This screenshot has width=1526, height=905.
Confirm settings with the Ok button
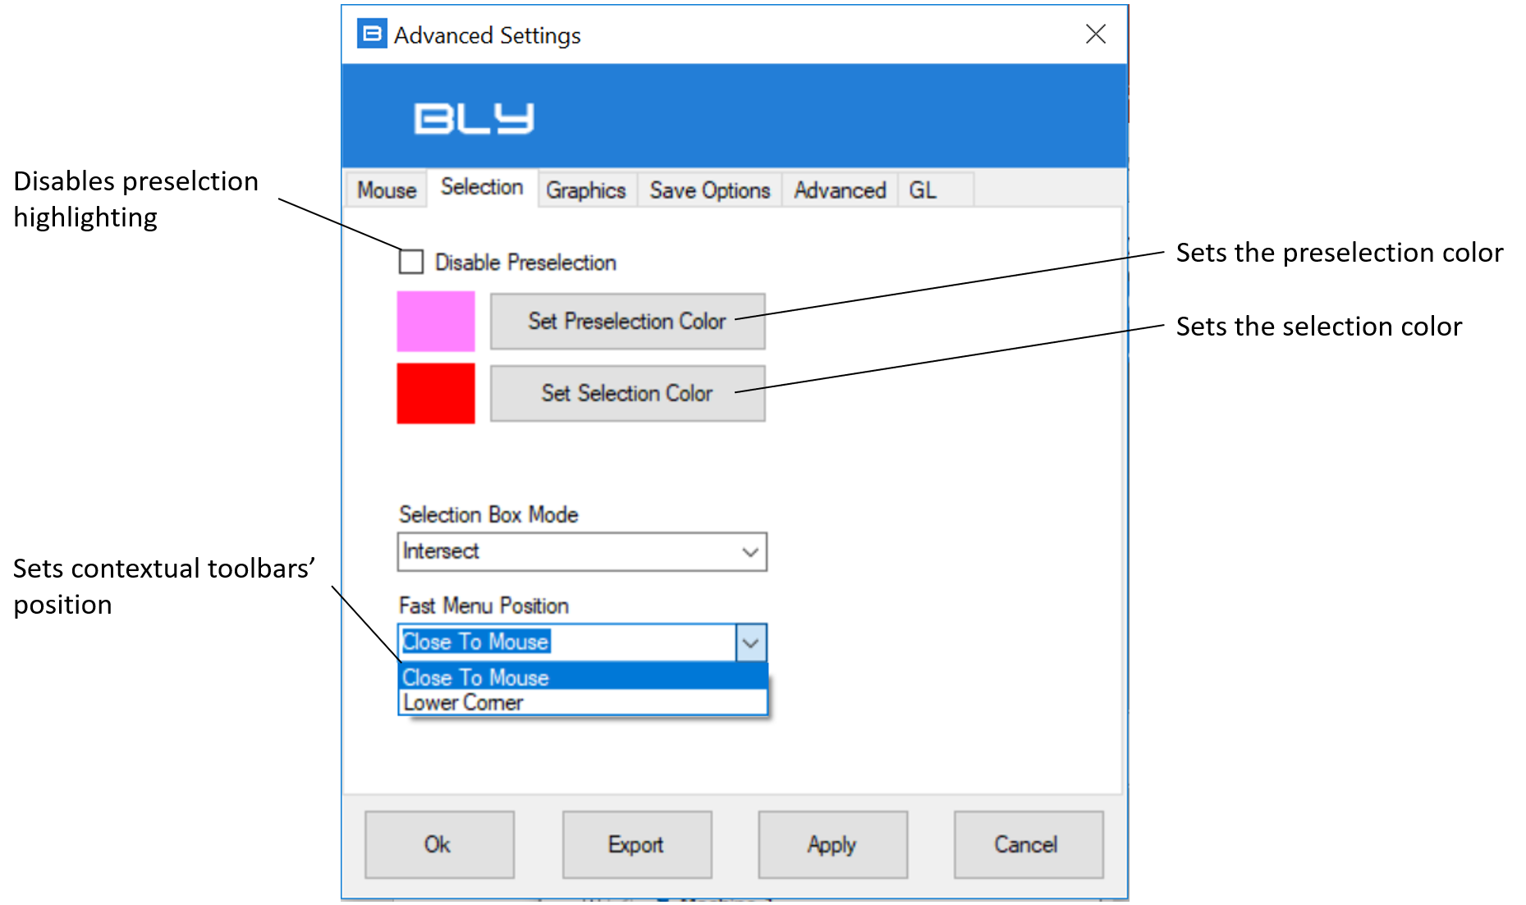439,844
